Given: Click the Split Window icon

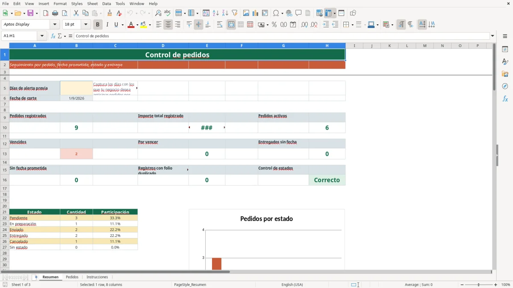Looking at the screenshot, I should coord(342,13).
